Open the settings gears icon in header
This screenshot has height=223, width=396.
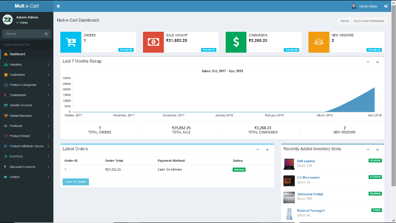pos(386,6)
